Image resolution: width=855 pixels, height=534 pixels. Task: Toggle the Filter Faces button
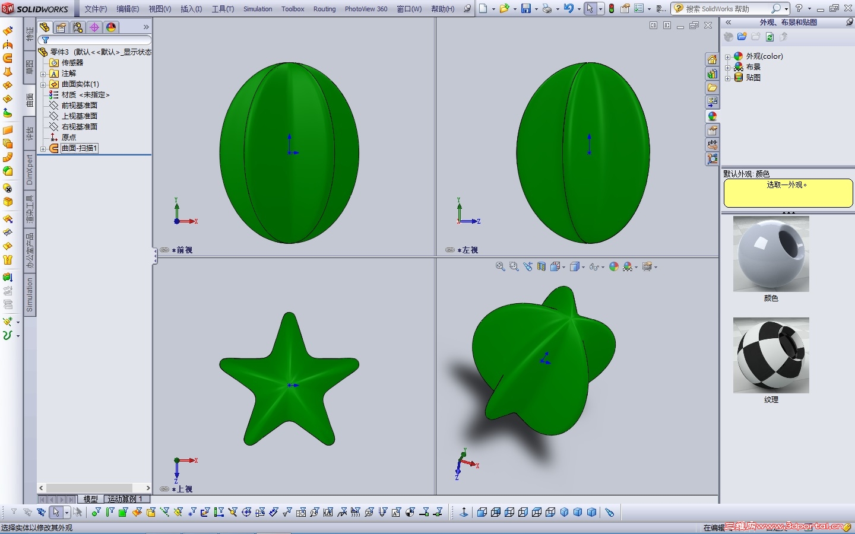pos(123,512)
